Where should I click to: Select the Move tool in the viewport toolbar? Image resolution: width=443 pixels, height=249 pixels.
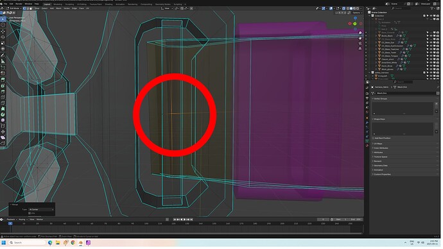tap(3, 31)
